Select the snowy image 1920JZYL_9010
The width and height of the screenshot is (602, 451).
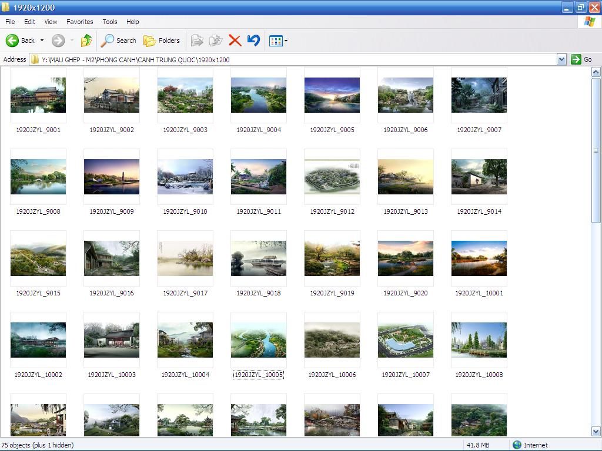click(x=185, y=177)
